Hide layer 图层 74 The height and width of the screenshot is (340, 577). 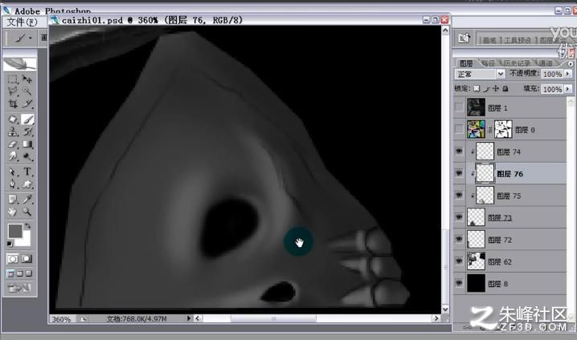(459, 152)
